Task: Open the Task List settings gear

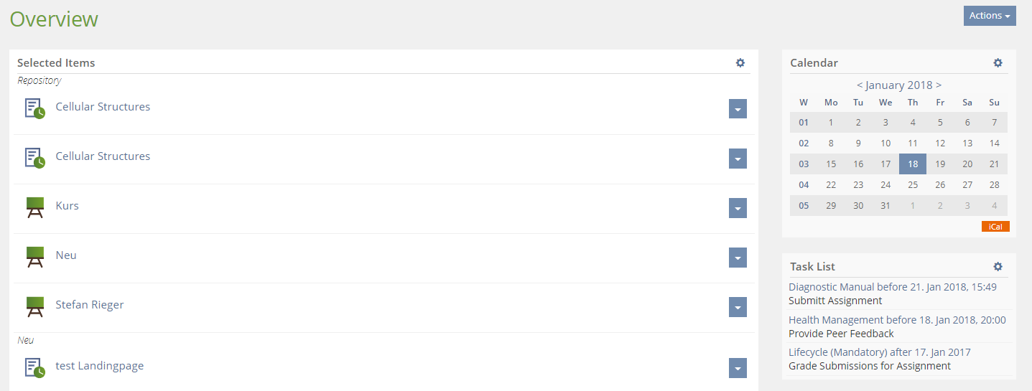Action: tap(998, 267)
